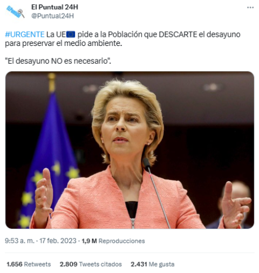259x273 pixels.
Task: Click the microphone in the attached photo
Action: pyautogui.click(x=156, y=193)
